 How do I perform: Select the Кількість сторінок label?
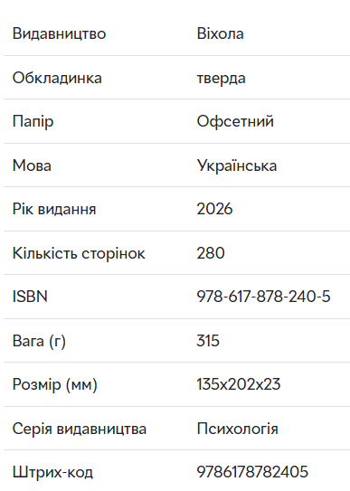coord(79,253)
